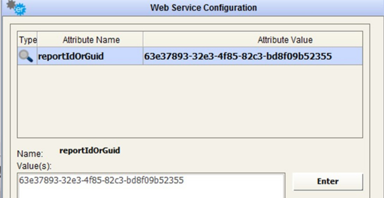Click blank title bar area right of the title
The width and height of the screenshot is (384, 198).
[315, 7]
